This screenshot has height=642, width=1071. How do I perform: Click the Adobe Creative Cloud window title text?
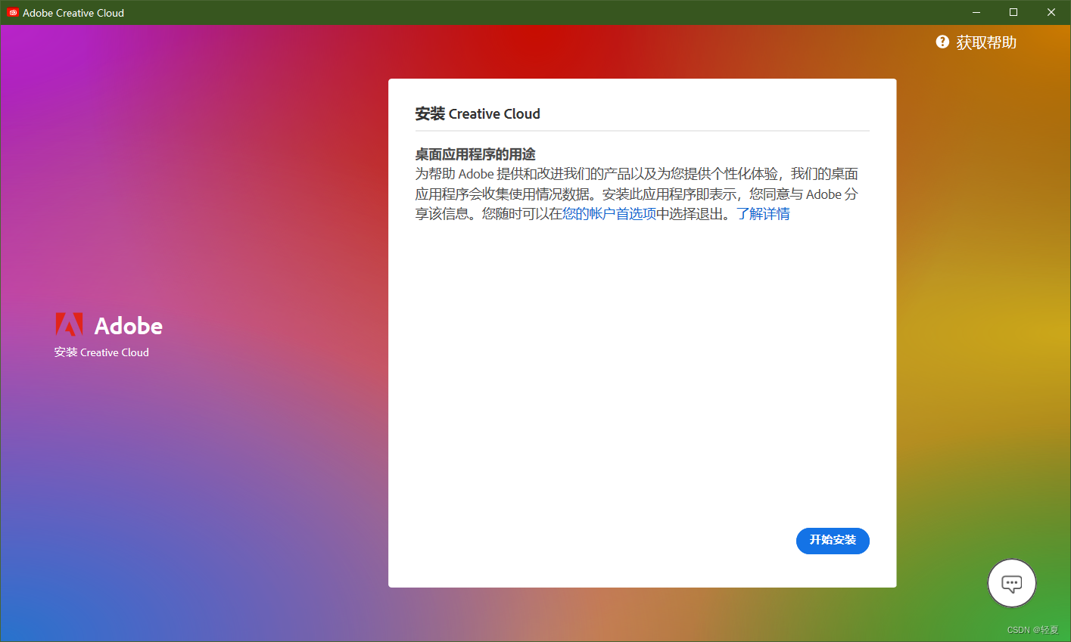tap(73, 13)
